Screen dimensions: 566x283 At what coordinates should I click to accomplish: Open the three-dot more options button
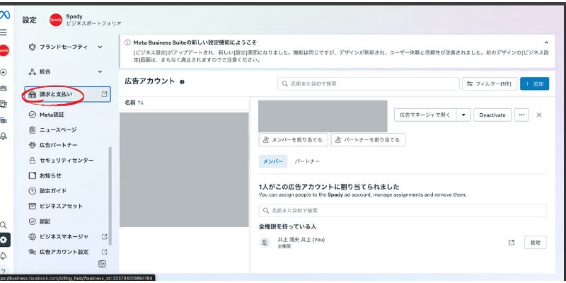coord(521,115)
